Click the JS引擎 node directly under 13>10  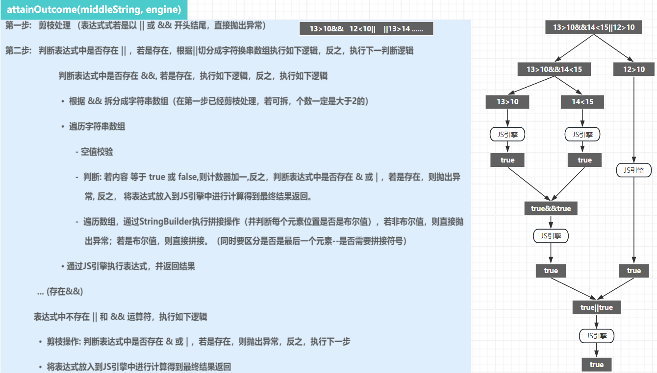tap(507, 134)
